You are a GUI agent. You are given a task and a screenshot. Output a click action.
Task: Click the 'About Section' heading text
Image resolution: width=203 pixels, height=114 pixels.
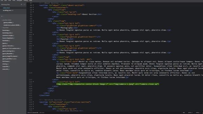(89, 14)
